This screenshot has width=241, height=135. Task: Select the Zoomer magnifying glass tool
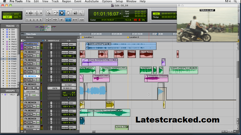pyautogui.click(x=48, y=13)
